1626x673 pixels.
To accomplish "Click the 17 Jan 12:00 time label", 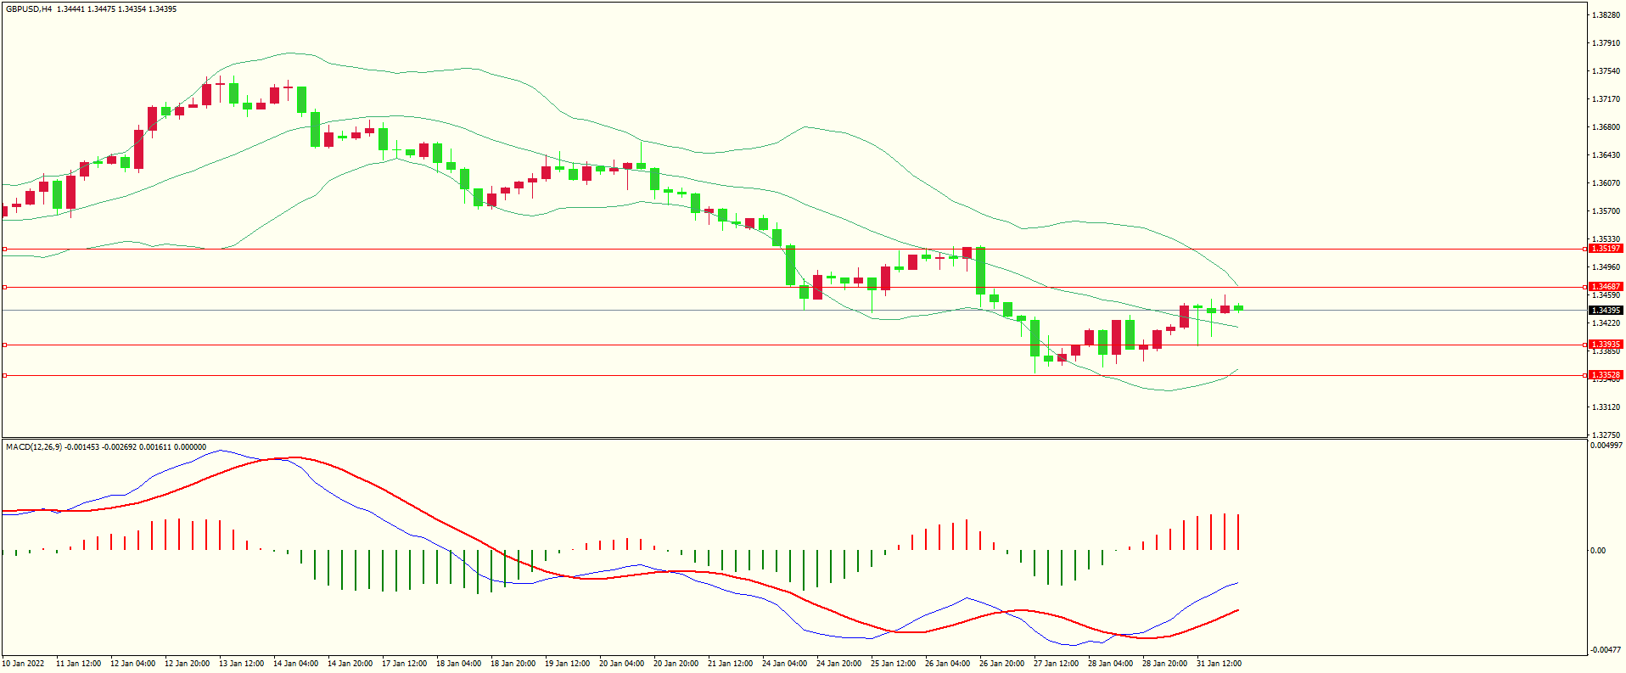I will pyautogui.click(x=404, y=664).
